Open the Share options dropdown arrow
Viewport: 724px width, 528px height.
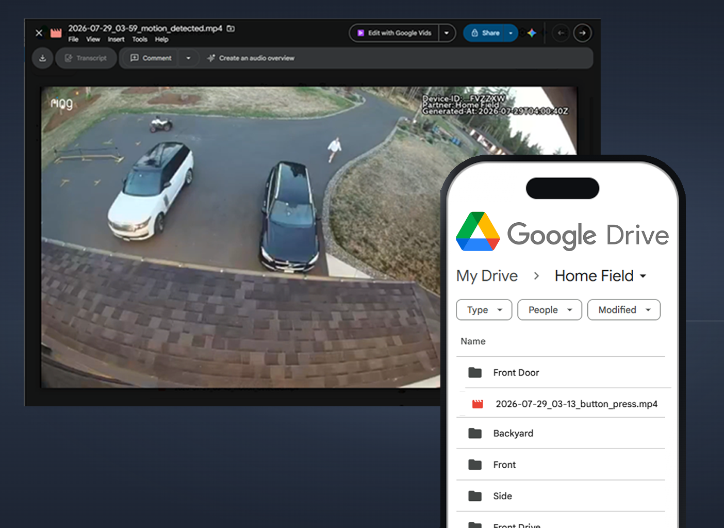pos(511,33)
